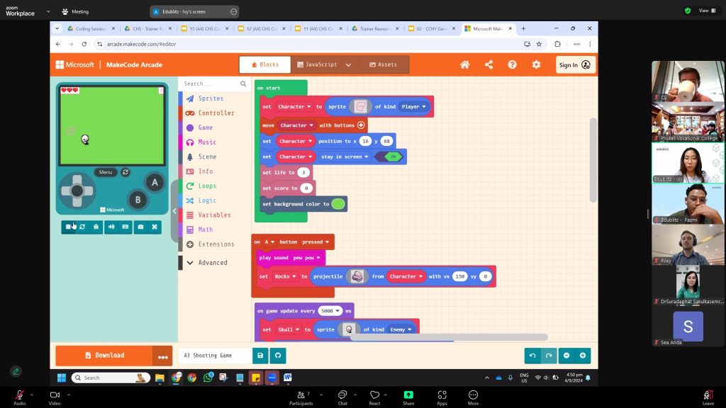Open the Assets tab
726x408 pixels.
click(x=384, y=64)
